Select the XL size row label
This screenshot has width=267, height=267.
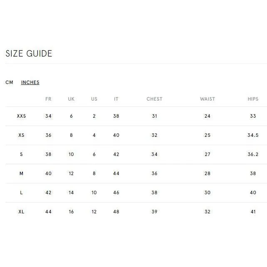pos(21,212)
